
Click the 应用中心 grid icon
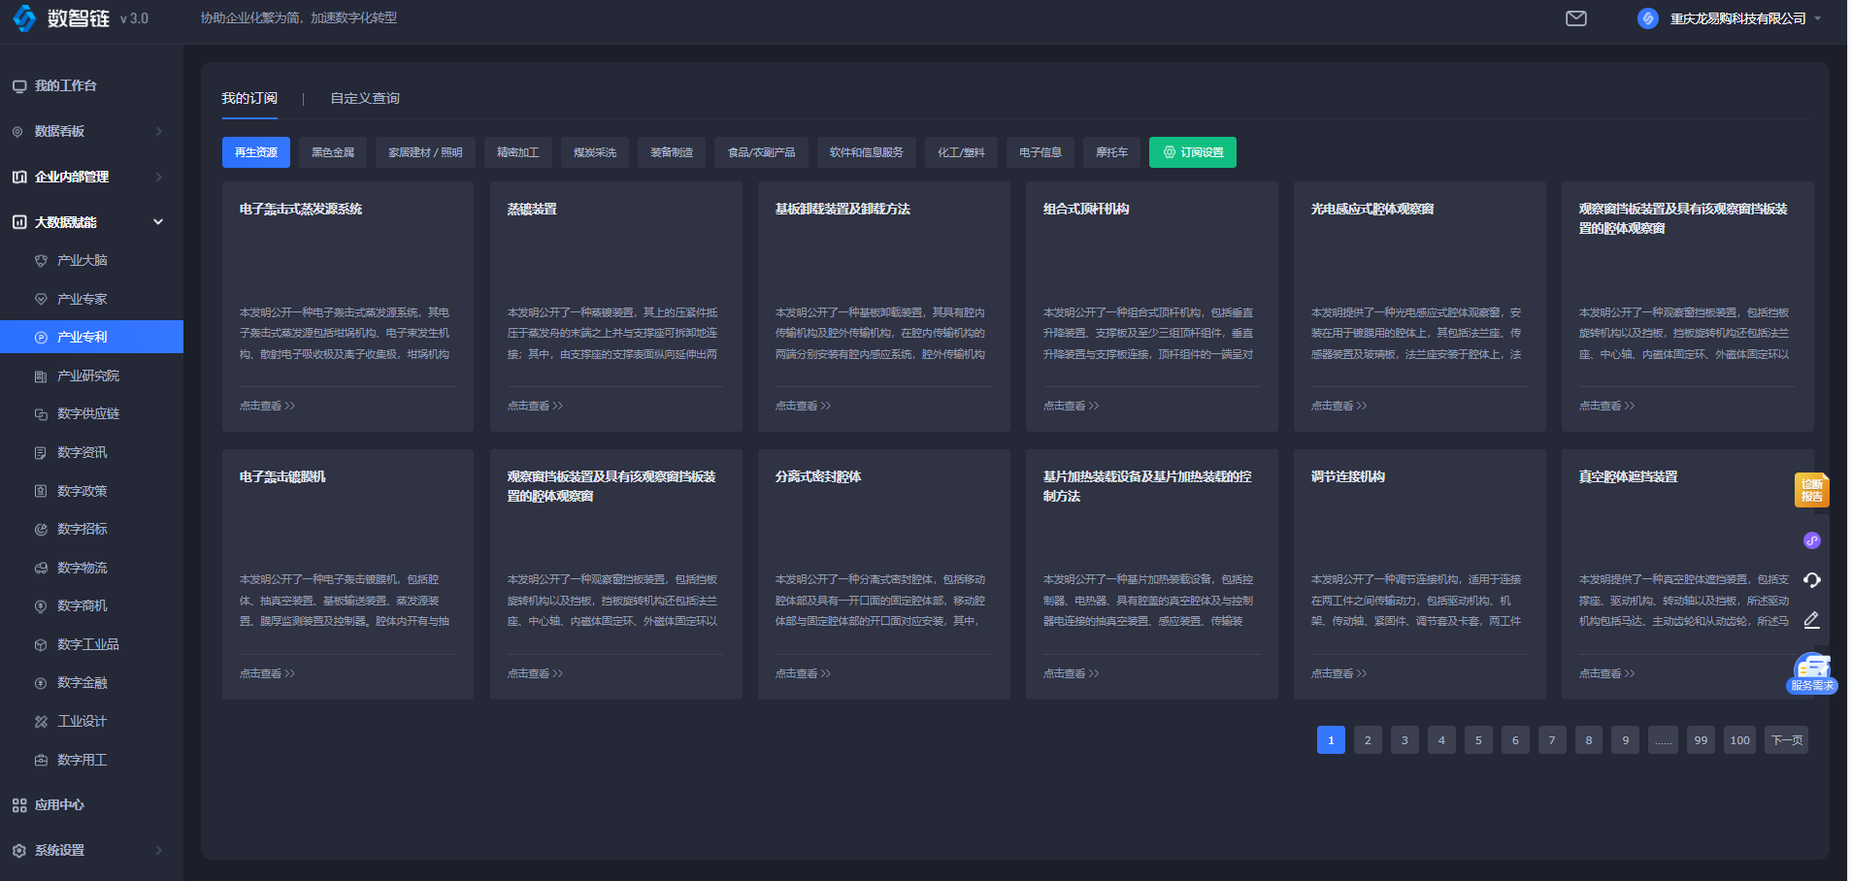click(x=19, y=805)
